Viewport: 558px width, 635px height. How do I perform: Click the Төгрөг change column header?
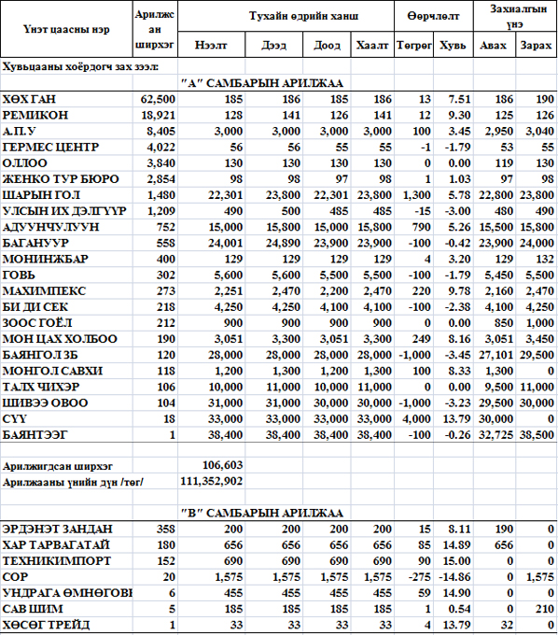(x=413, y=45)
